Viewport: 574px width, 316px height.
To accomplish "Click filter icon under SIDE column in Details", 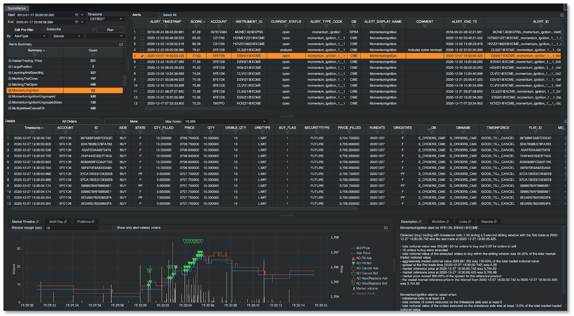I will click(123, 132).
